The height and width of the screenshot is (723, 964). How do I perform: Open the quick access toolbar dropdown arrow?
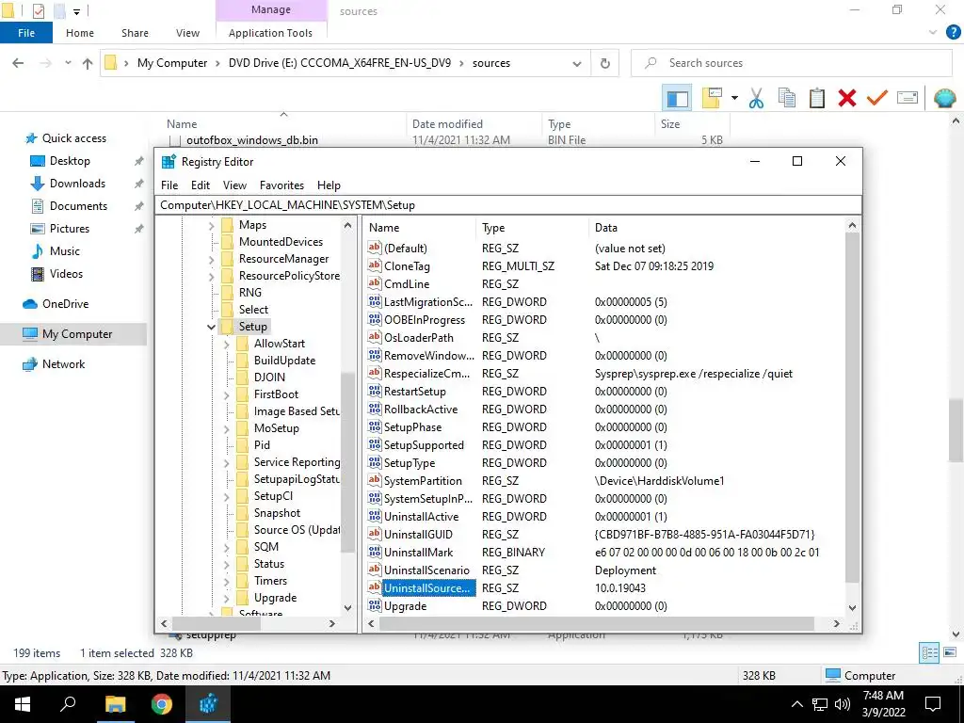click(76, 11)
